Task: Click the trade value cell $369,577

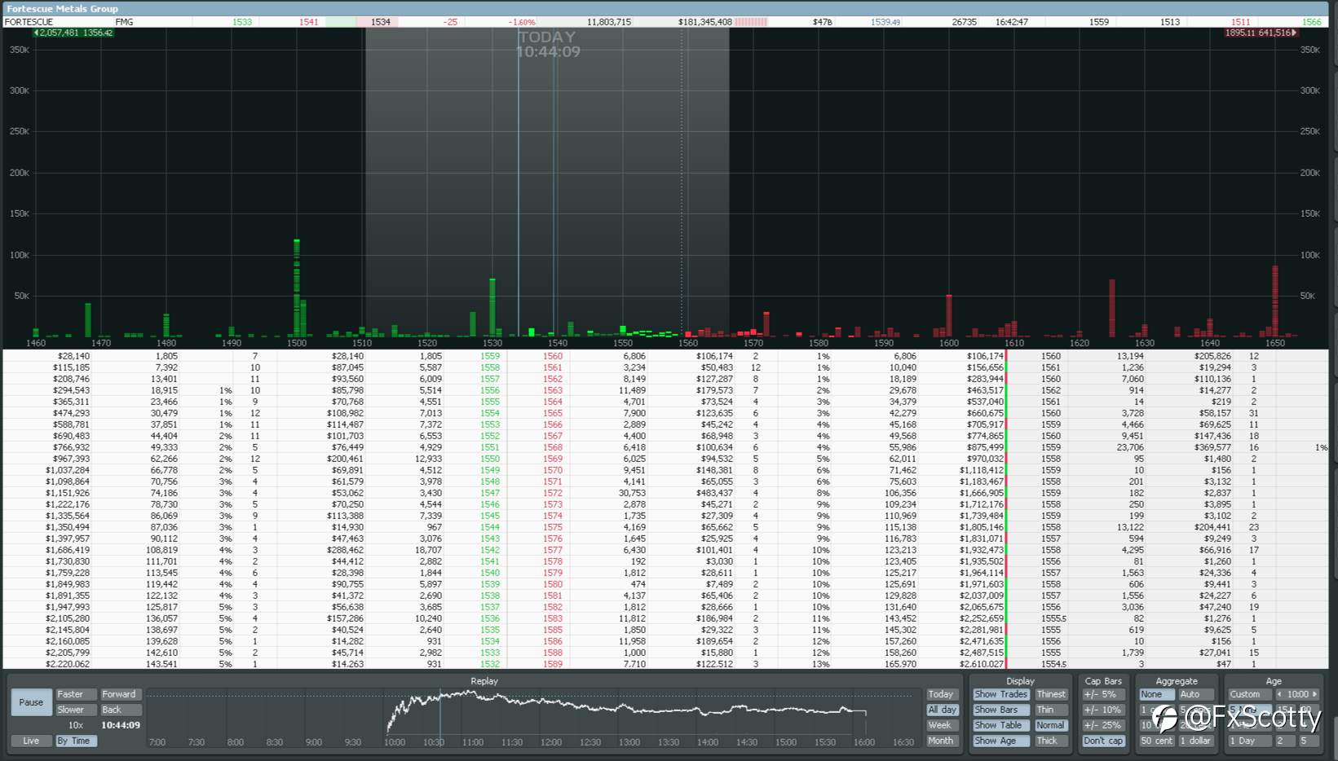Action: tap(1212, 447)
